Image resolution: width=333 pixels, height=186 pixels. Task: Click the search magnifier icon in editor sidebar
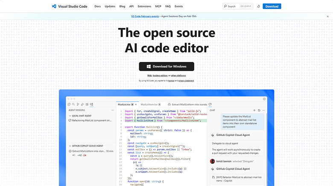pyautogui.click(x=73, y=104)
